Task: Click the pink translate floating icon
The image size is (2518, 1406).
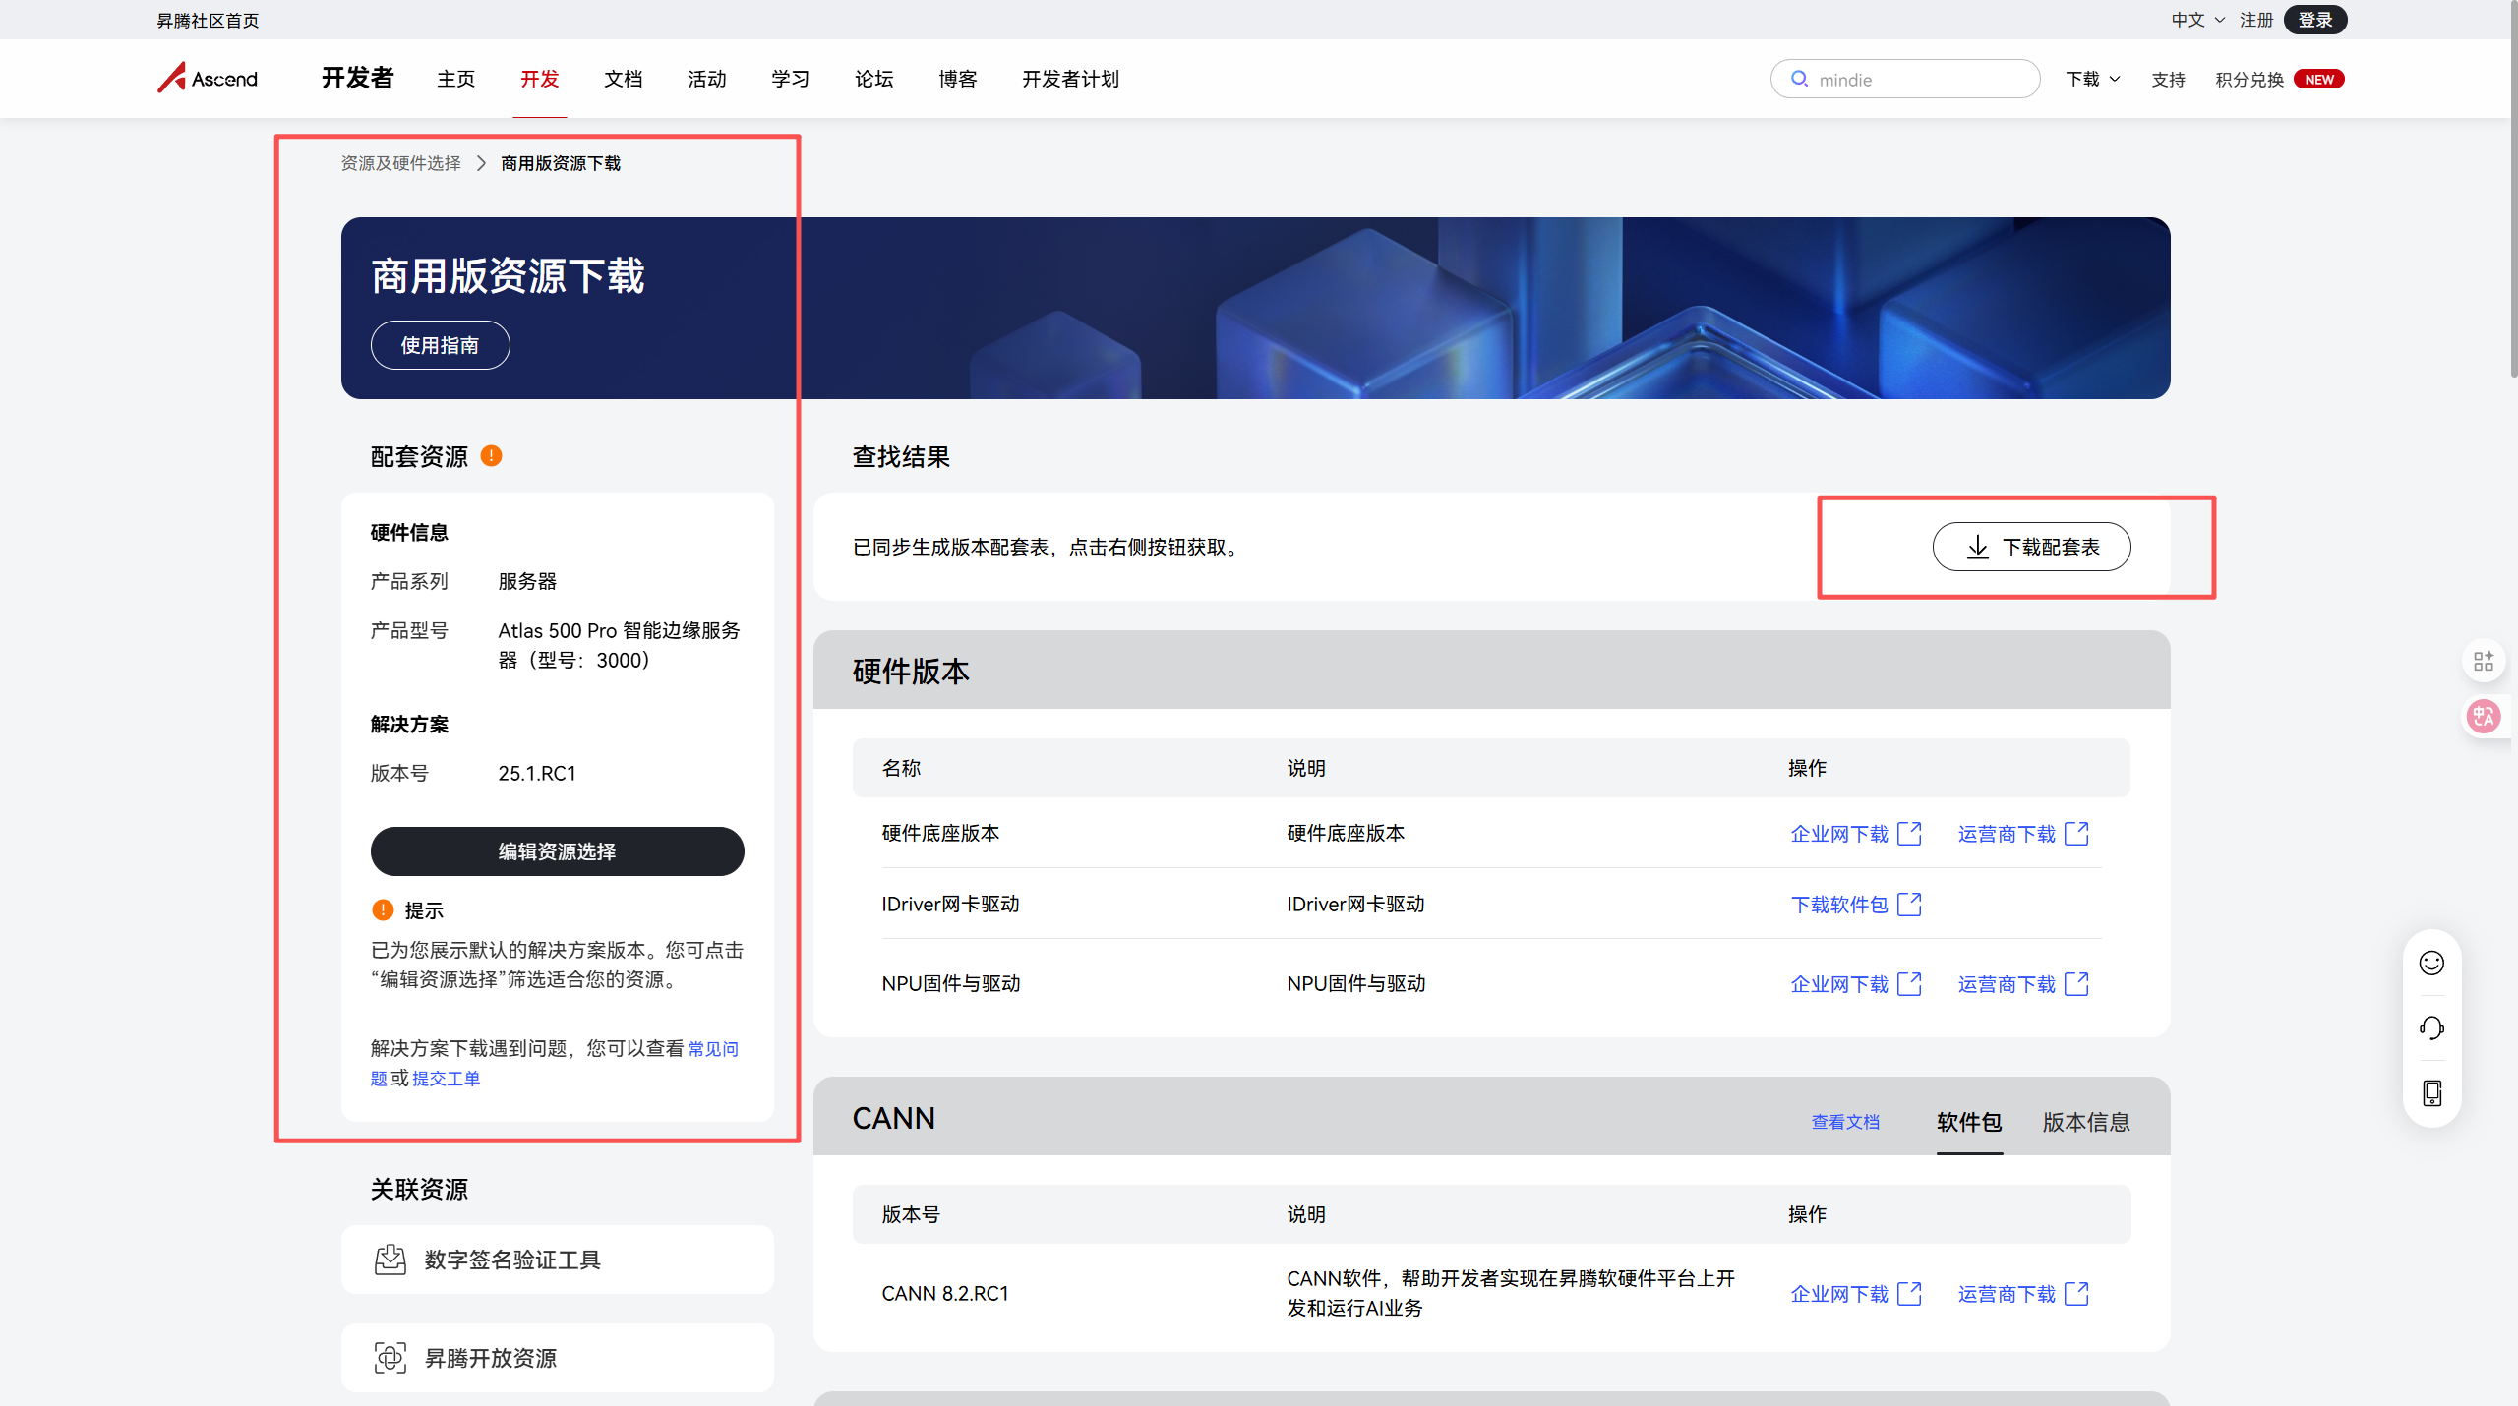Action: (2484, 716)
